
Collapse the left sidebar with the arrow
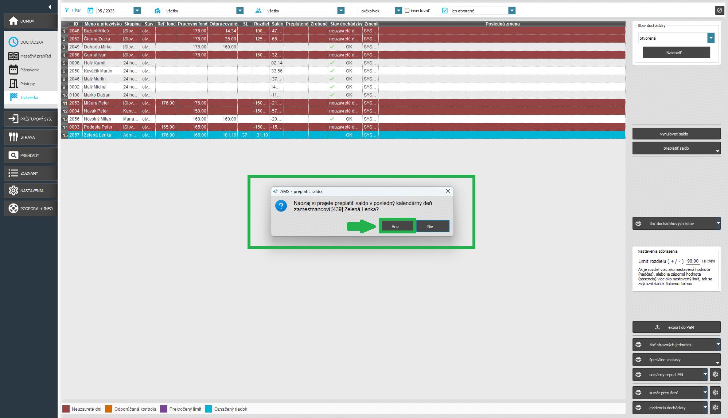pyautogui.click(x=50, y=7)
